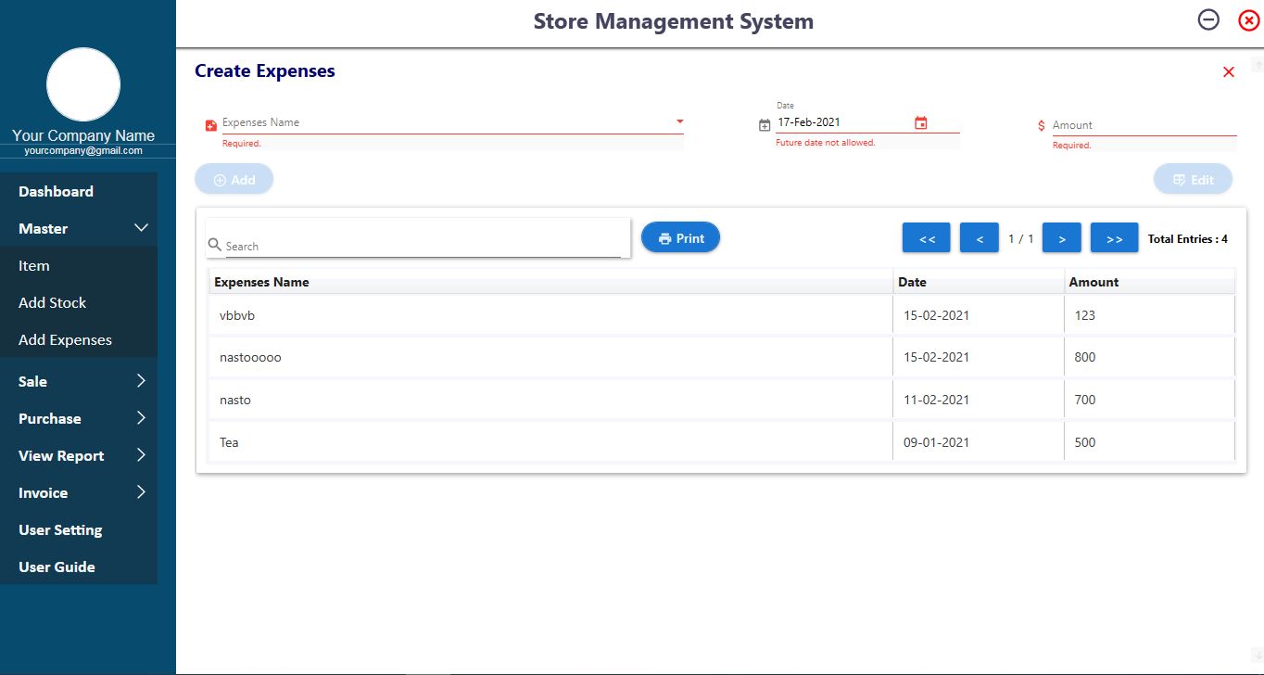The image size is (1264, 675).
Task: Click the Print button
Action: [x=680, y=238]
